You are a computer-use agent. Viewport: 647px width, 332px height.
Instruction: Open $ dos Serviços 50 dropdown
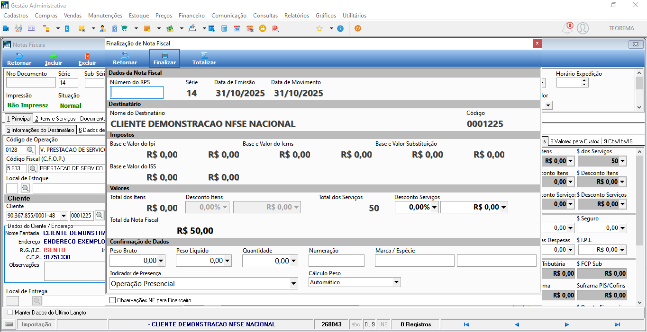tap(622, 161)
